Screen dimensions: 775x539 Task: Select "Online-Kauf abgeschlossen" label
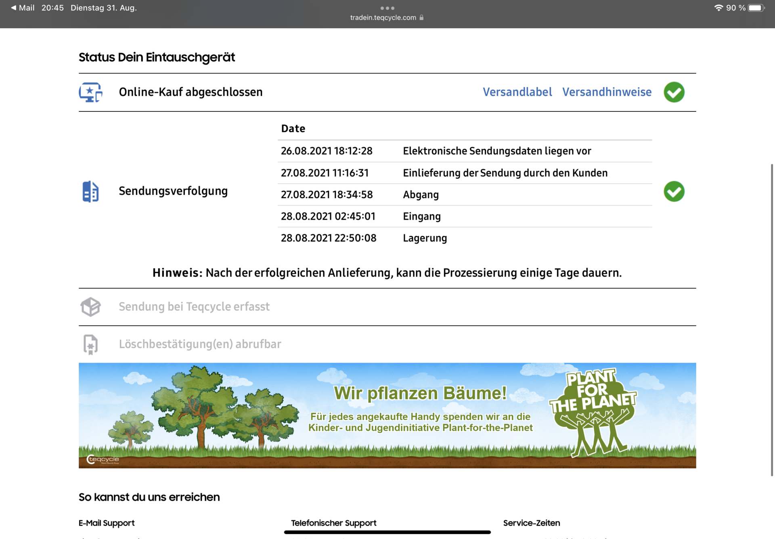pyautogui.click(x=191, y=92)
